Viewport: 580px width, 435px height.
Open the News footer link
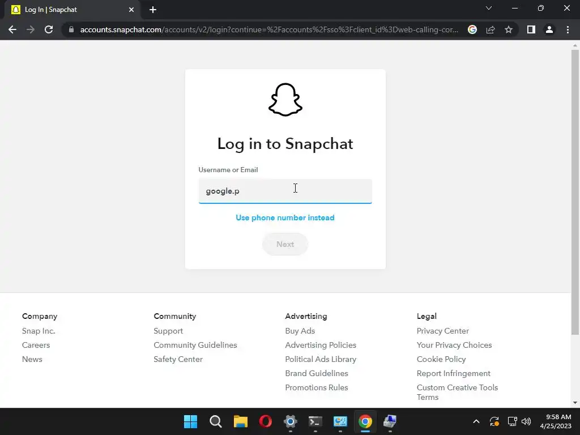point(32,359)
